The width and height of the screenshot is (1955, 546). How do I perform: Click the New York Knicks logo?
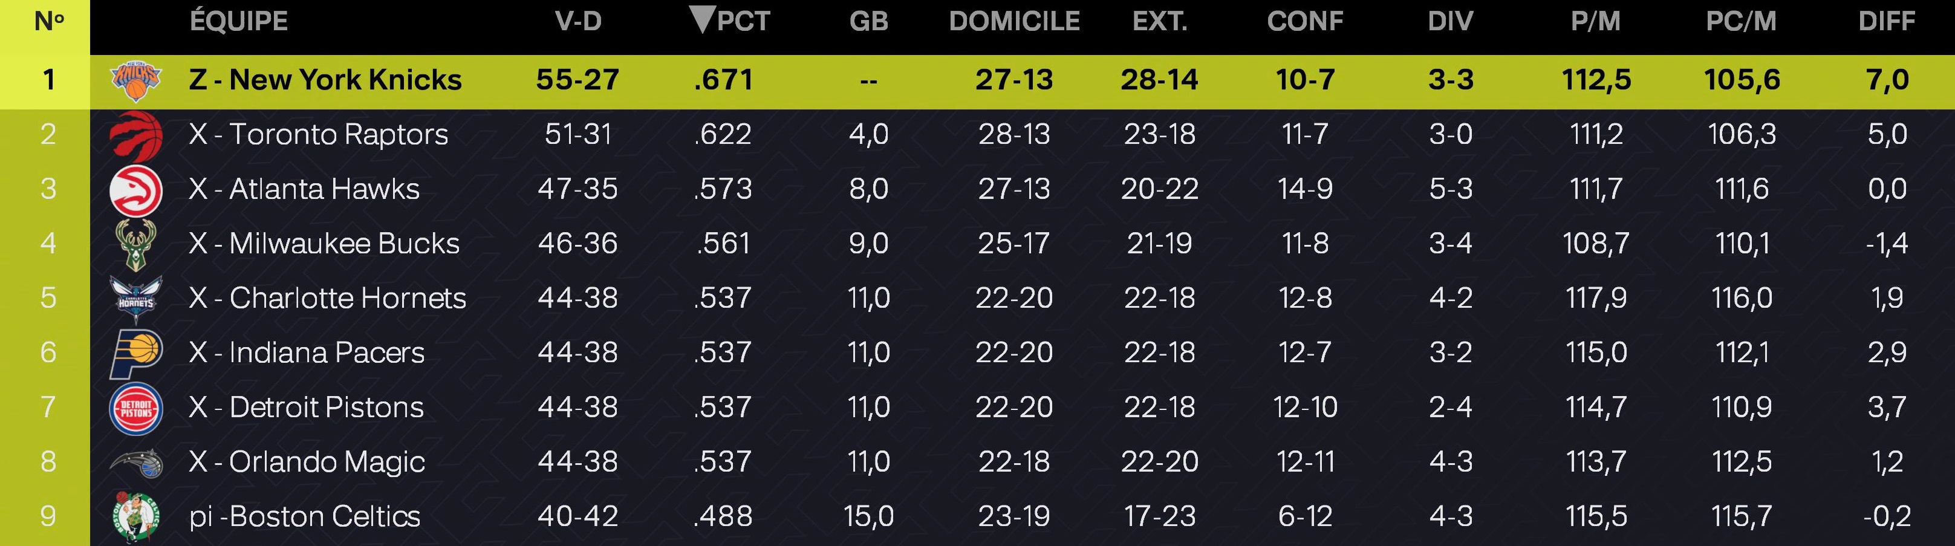pos(136,80)
